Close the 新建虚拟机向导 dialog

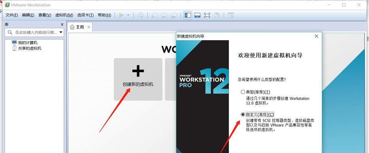[x=316, y=36]
